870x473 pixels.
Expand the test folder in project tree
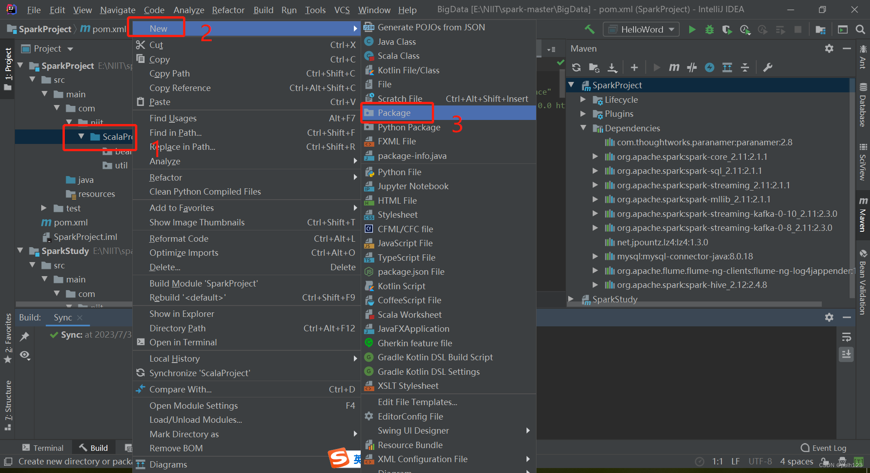point(44,208)
